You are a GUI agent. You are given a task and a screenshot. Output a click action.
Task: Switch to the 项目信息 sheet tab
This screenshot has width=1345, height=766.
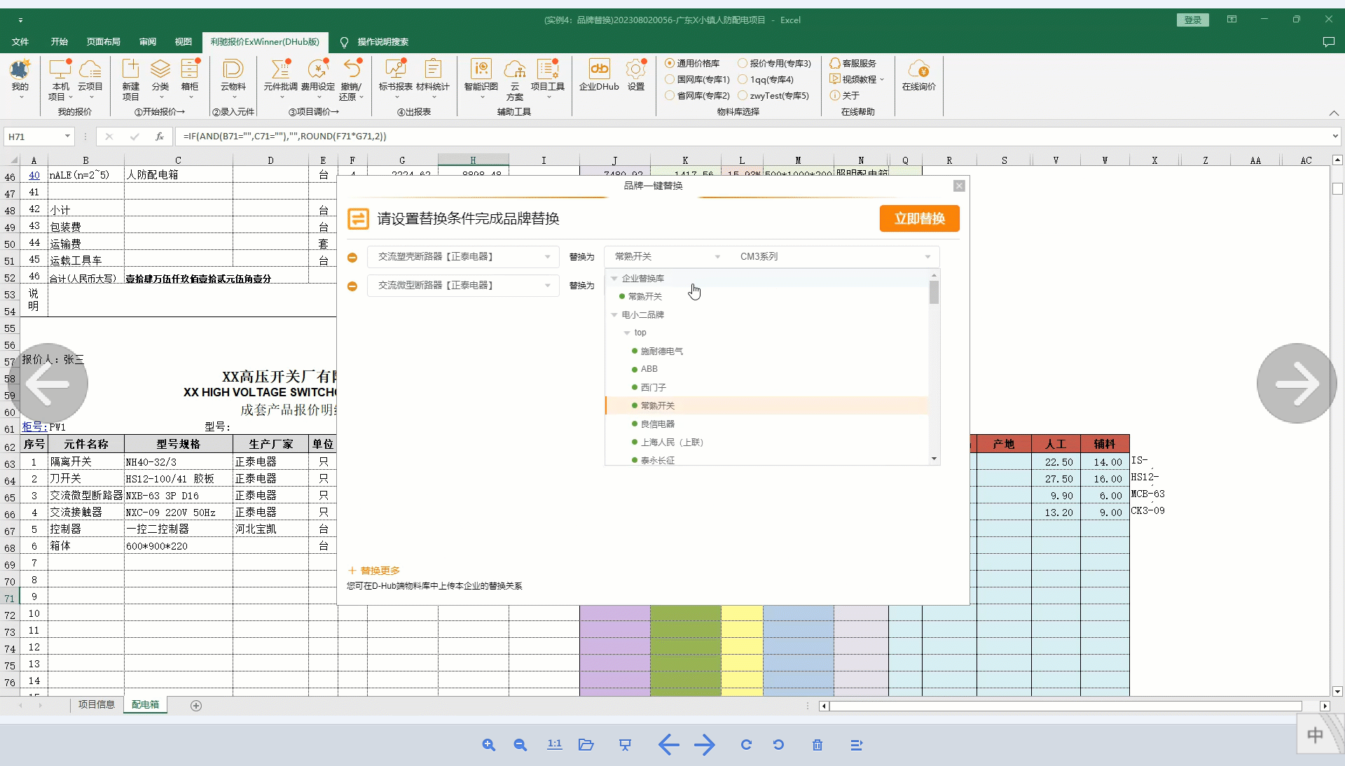(97, 705)
